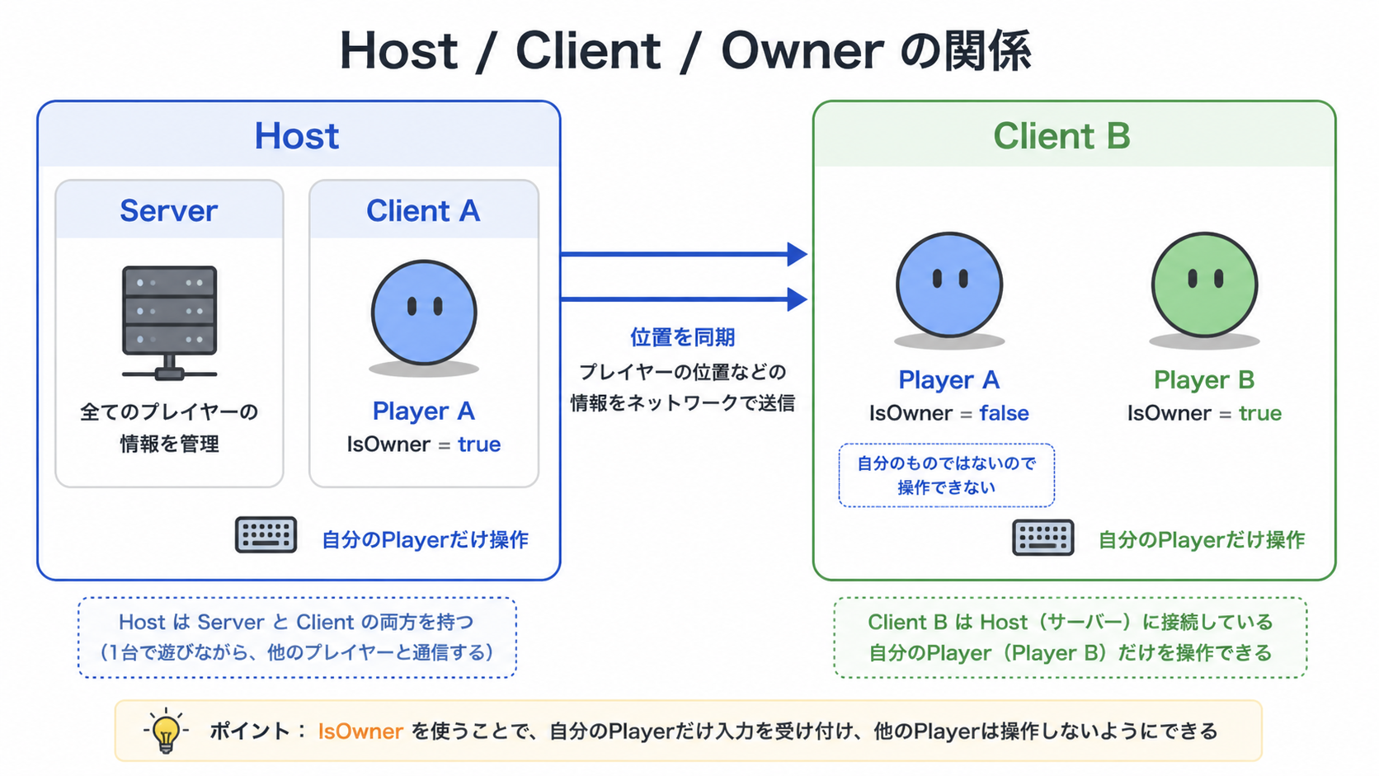Click the blue "自分のPlayerだけ操作" text in Host
The width and height of the screenshot is (1379, 776).
coord(425,540)
